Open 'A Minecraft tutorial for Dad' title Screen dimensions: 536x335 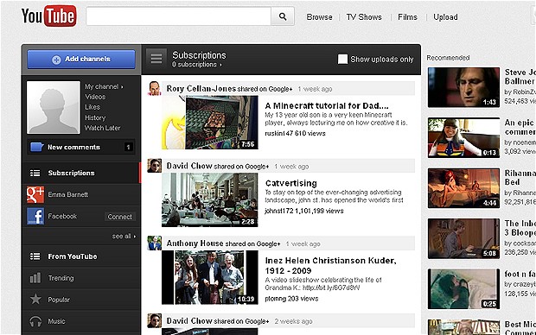click(x=327, y=106)
